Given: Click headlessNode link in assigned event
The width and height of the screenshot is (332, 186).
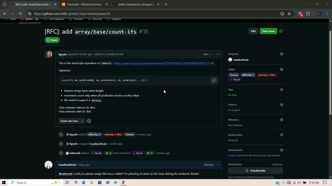Looking at the screenshot, I should pyautogui.click(x=98, y=144).
